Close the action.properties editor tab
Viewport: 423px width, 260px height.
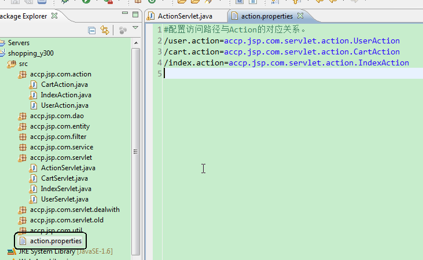coord(299,16)
